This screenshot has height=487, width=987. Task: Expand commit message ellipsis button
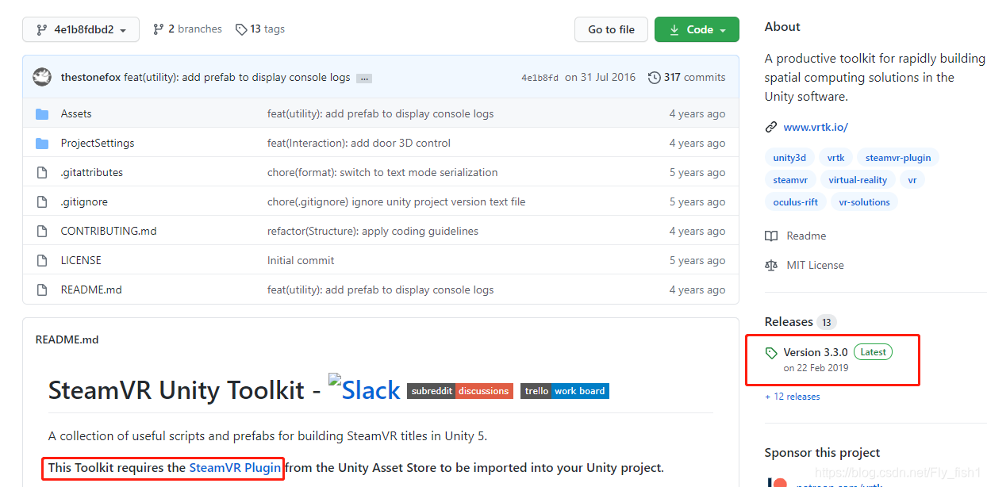364,79
